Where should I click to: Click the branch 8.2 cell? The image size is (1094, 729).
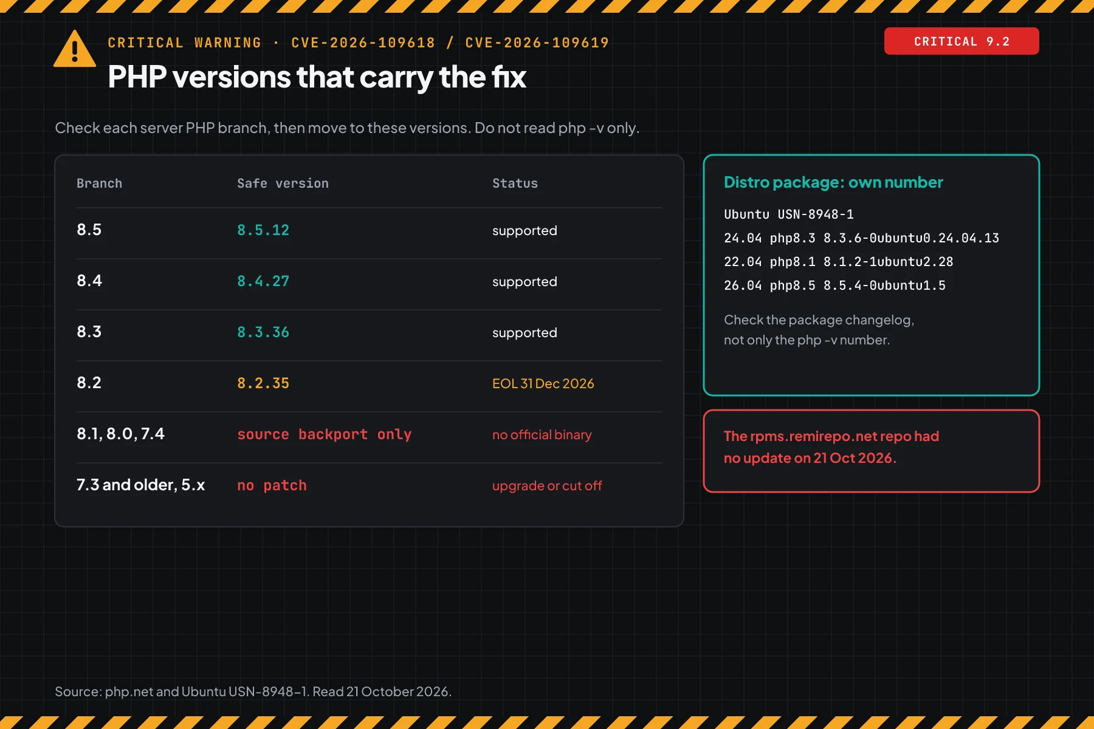coord(89,383)
